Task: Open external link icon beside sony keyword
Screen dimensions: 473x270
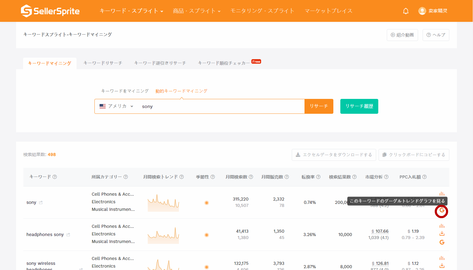Action: point(41,202)
